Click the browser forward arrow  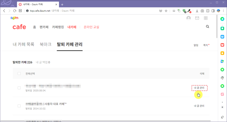click(9, 11)
